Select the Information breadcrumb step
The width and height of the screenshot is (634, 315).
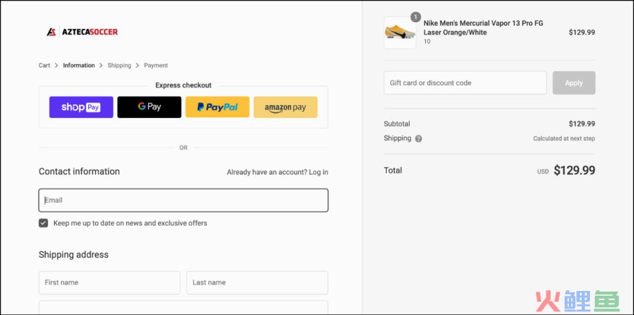pos(79,66)
